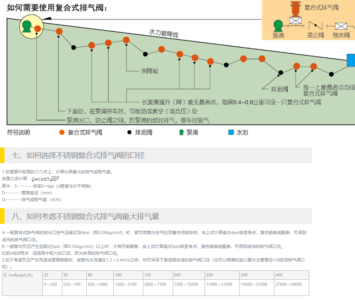This screenshot has width=355, height=300.
Task: Click the 水力坡降线 label on the slope
Action: [x=164, y=34]
